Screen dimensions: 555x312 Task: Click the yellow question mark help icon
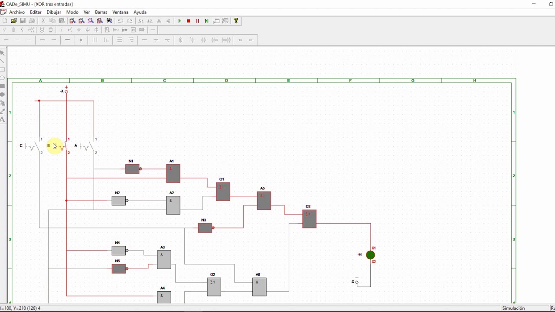tap(236, 21)
